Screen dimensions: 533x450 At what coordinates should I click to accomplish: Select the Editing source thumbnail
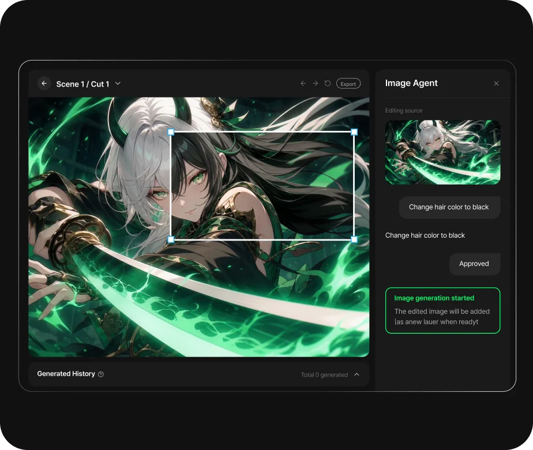tap(442, 152)
